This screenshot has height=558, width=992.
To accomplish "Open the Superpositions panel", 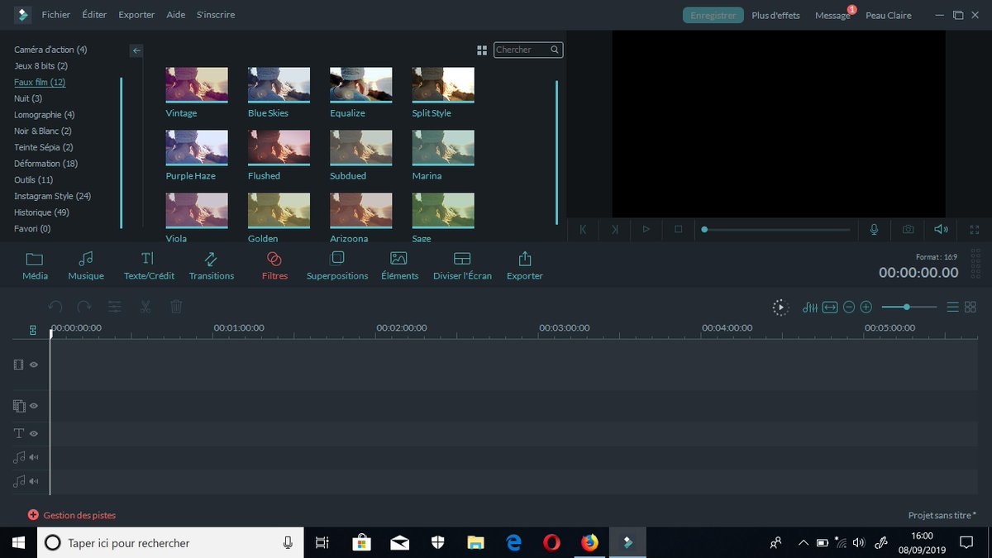I will pyautogui.click(x=336, y=265).
